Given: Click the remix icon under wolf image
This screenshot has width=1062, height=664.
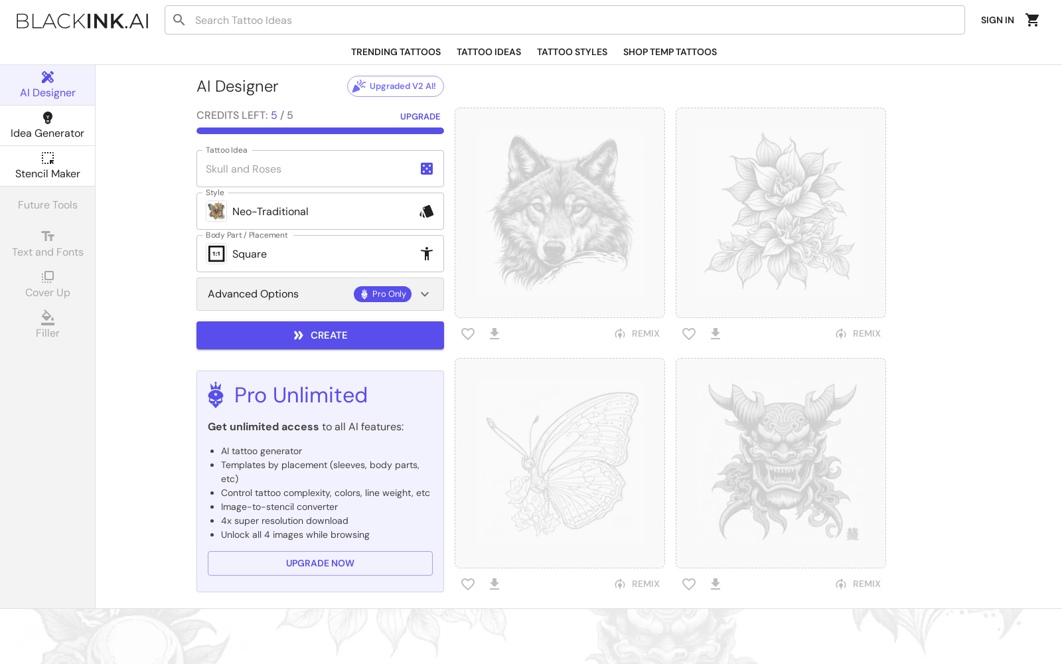Looking at the screenshot, I should (620, 333).
